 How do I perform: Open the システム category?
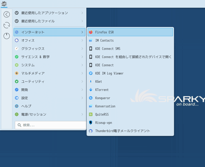coord(49,65)
